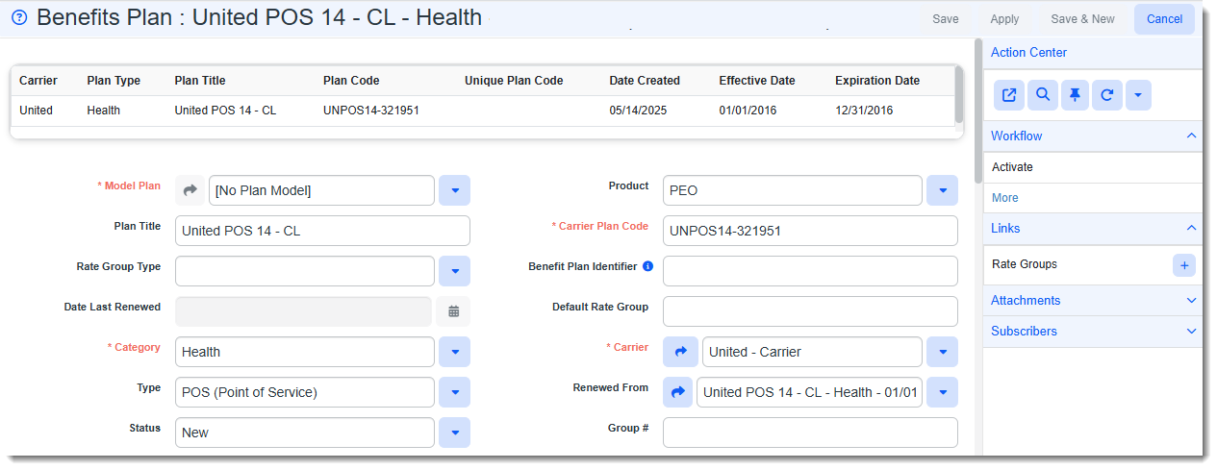Click the summary table vertical scrollbar
This screenshot has height=470, width=1217.
click(x=959, y=95)
